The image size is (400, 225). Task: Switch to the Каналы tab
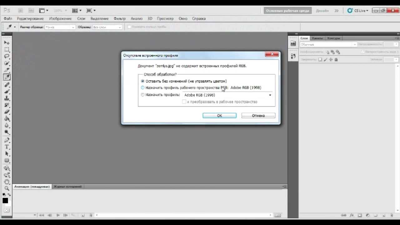point(317,38)
